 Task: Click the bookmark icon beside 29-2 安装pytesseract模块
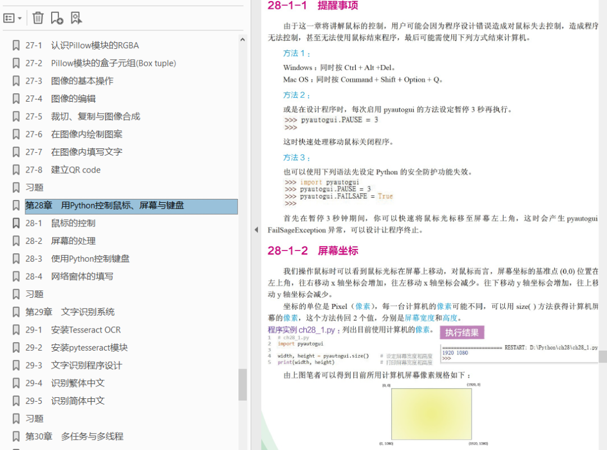(16, 348)
